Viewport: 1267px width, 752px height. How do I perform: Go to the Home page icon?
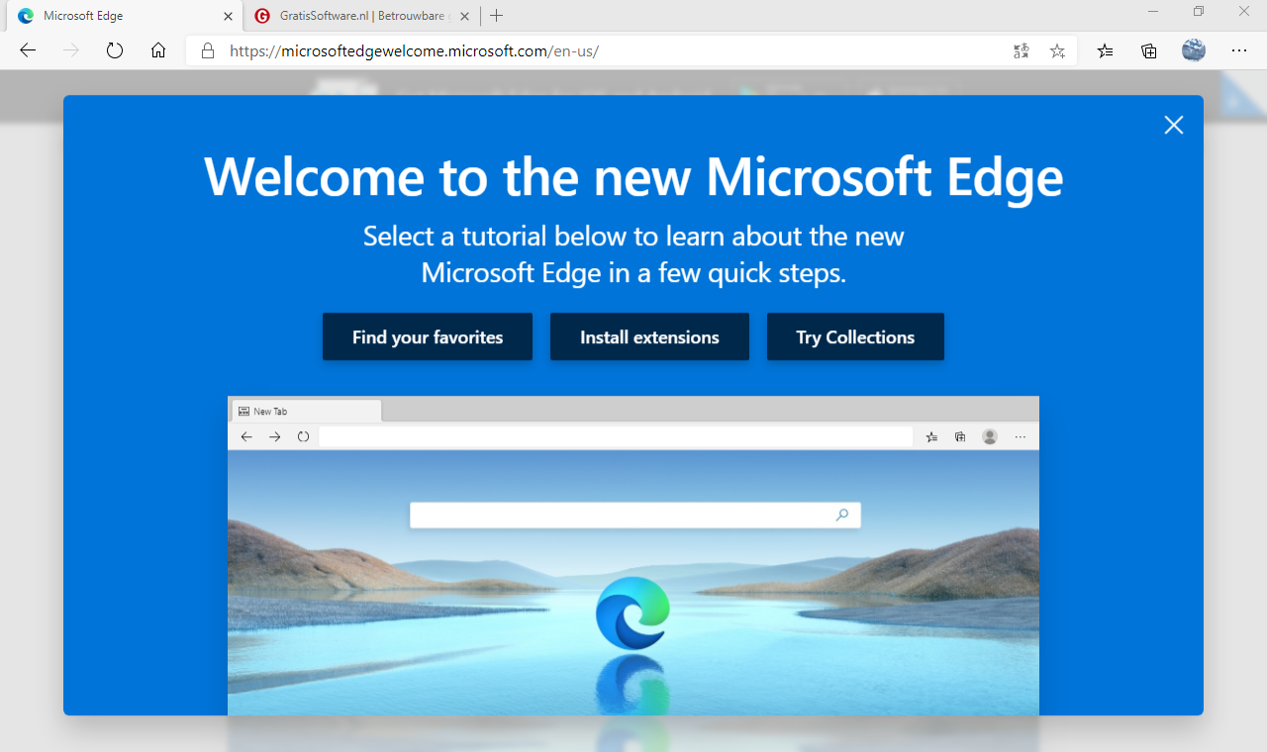tap(158, 50)
